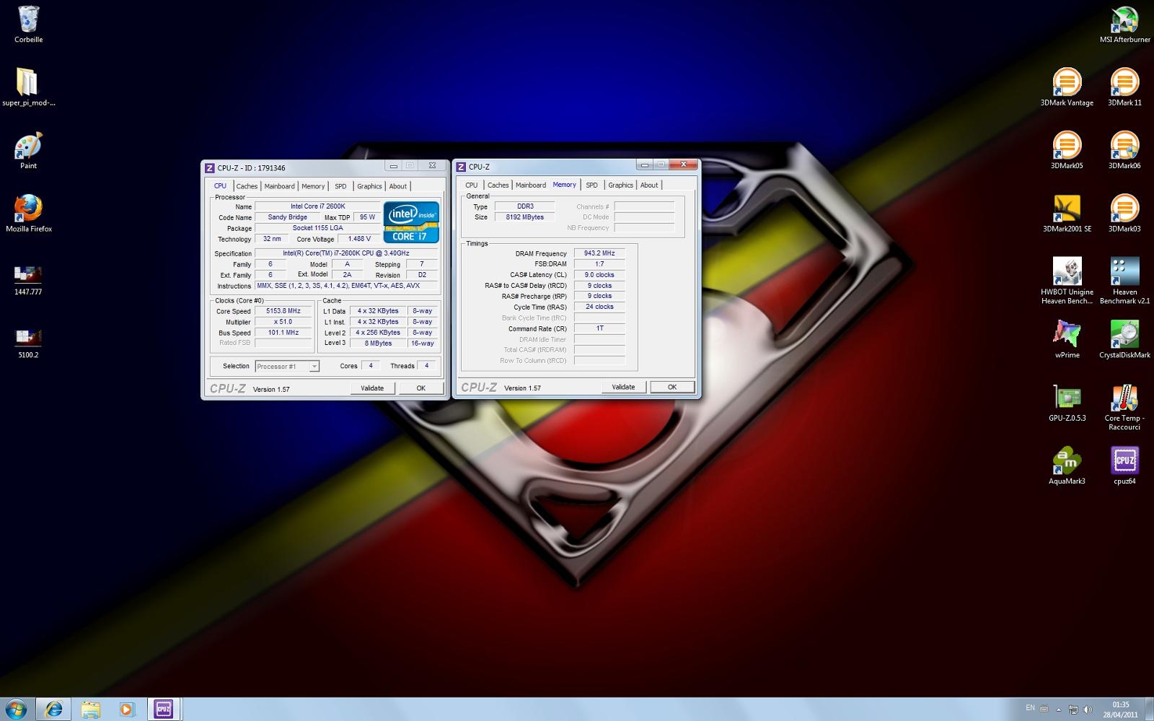Launch CrystalDiskMark shortcut
The height and width of the screenshot is (721, 1154).
(1124, 339)
